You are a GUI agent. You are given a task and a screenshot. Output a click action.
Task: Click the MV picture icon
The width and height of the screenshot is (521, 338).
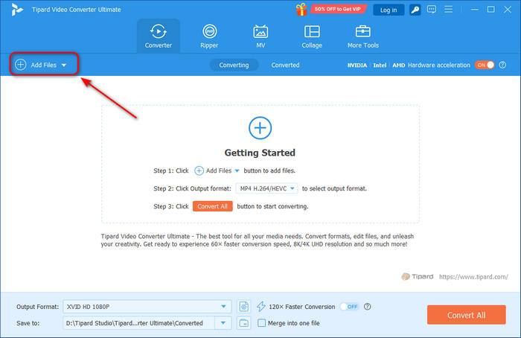(x=260, y=32)
